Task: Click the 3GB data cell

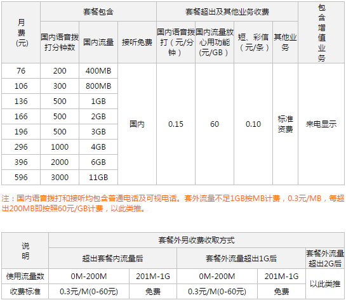Action: coord(98,131)
